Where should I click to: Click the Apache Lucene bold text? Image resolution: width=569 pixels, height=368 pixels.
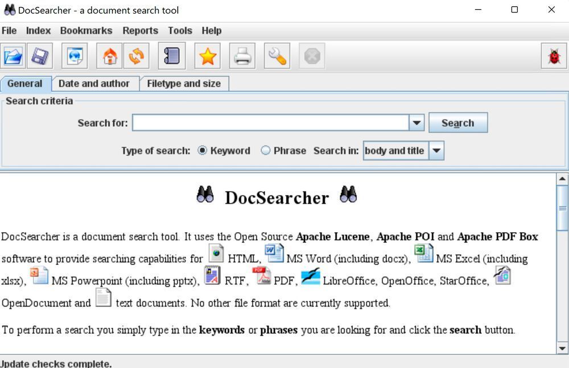pyautogui.click(x=333, y=237)
